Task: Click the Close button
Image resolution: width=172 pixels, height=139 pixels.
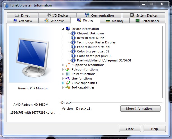Action: tap(130, 129)
